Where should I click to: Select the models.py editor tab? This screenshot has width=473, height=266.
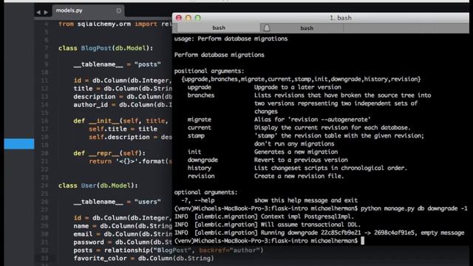[88, 10]
